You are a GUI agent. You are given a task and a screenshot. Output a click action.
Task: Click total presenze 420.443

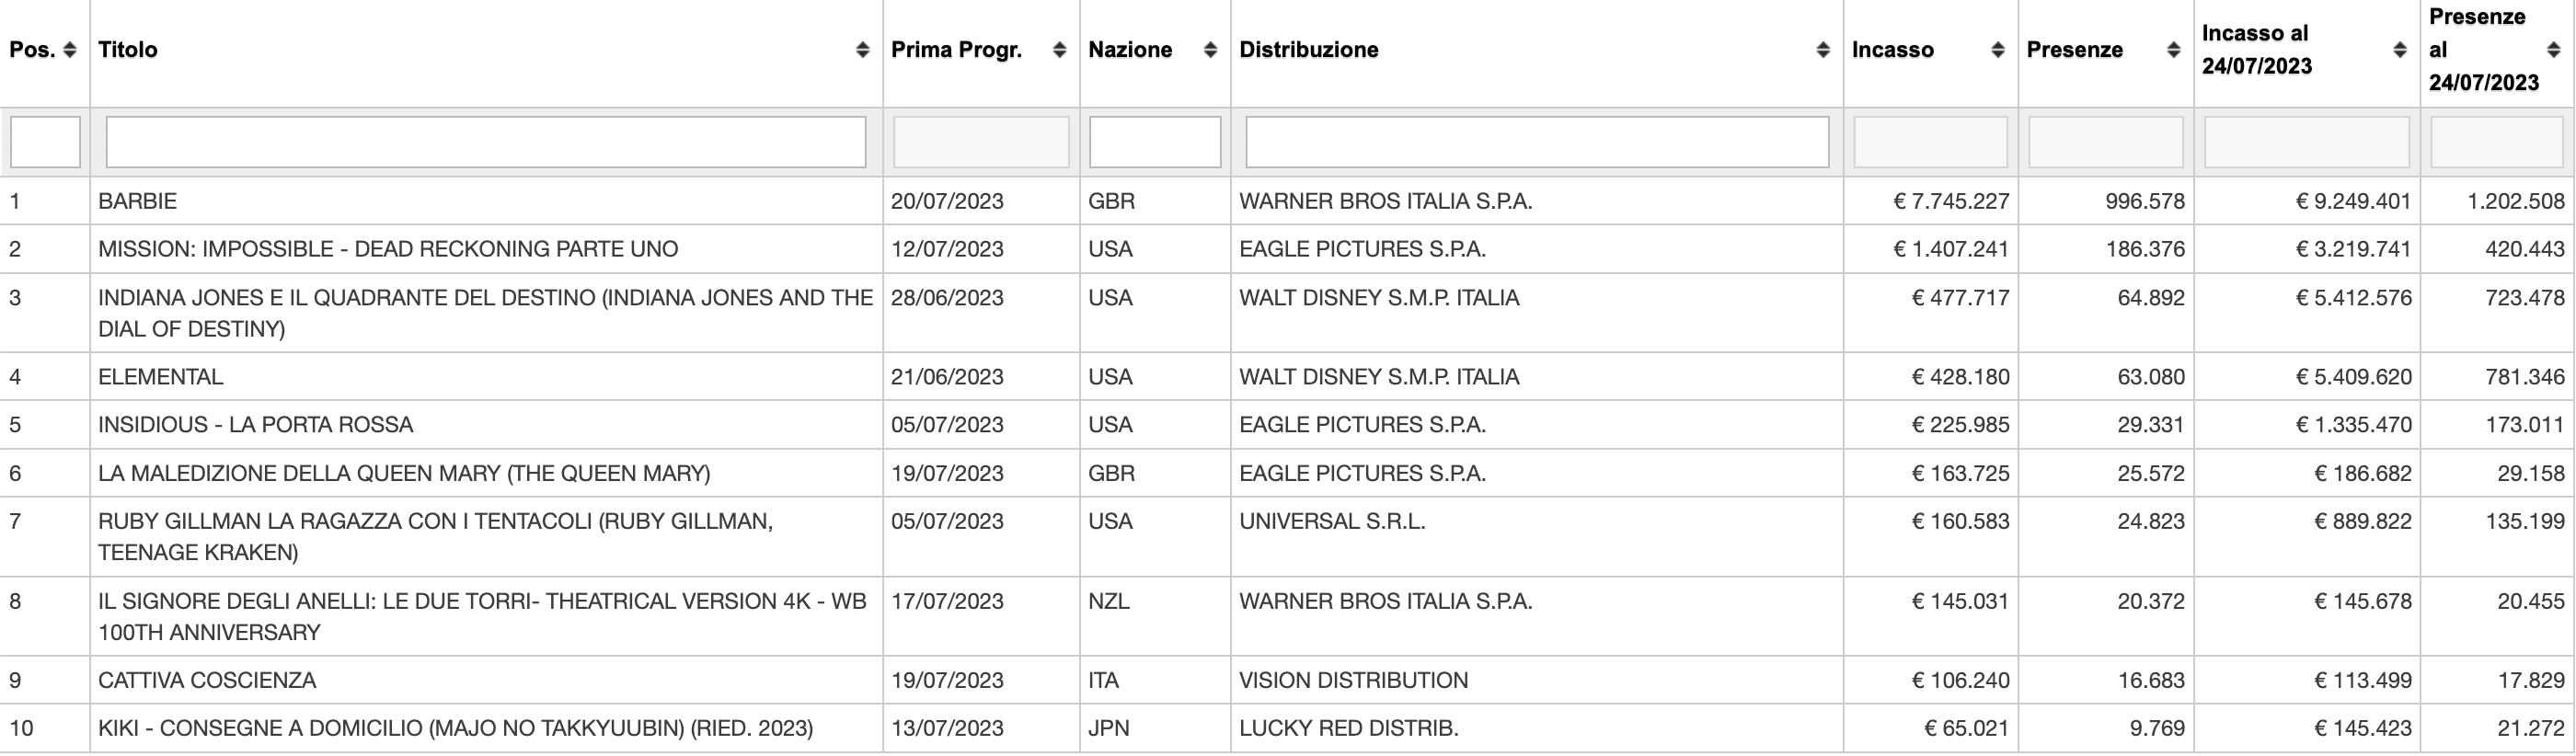click(2525, 249)
